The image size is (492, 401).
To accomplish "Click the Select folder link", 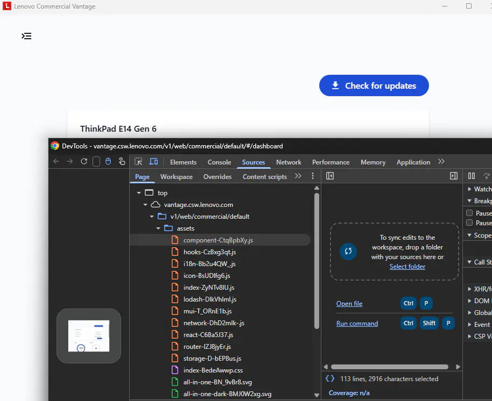I will click(407, 267).
